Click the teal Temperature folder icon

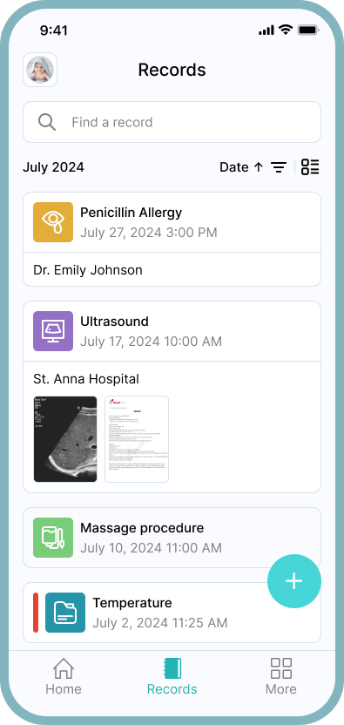65,613
